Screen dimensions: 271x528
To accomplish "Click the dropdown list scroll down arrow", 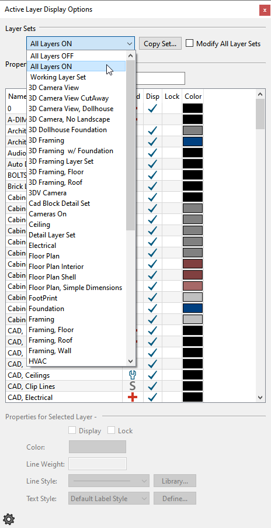I will [x=131, y=361].
